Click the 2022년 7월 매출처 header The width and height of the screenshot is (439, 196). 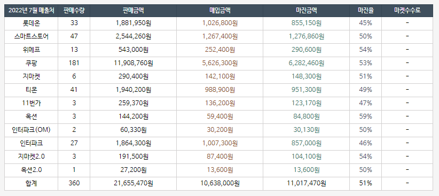32,11
